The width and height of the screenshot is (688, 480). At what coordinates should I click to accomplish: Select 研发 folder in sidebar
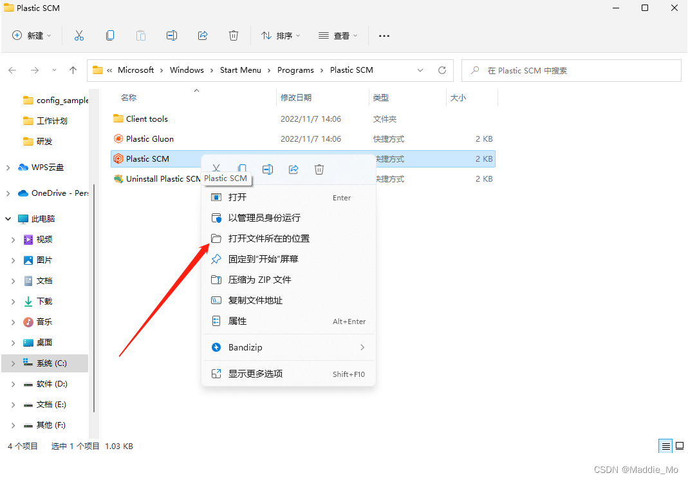coord(38,141)
